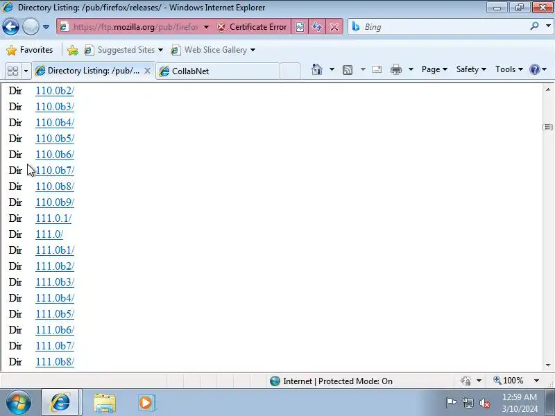Image resolution: width=555 pixels, height=416 pixels.
Task: Toggle Compatibility View icon
Action: 300,27
